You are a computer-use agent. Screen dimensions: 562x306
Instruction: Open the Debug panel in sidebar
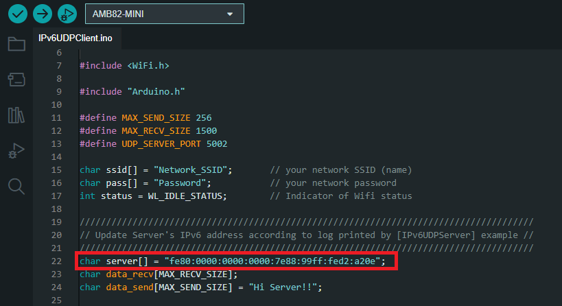tap(16, 150)
